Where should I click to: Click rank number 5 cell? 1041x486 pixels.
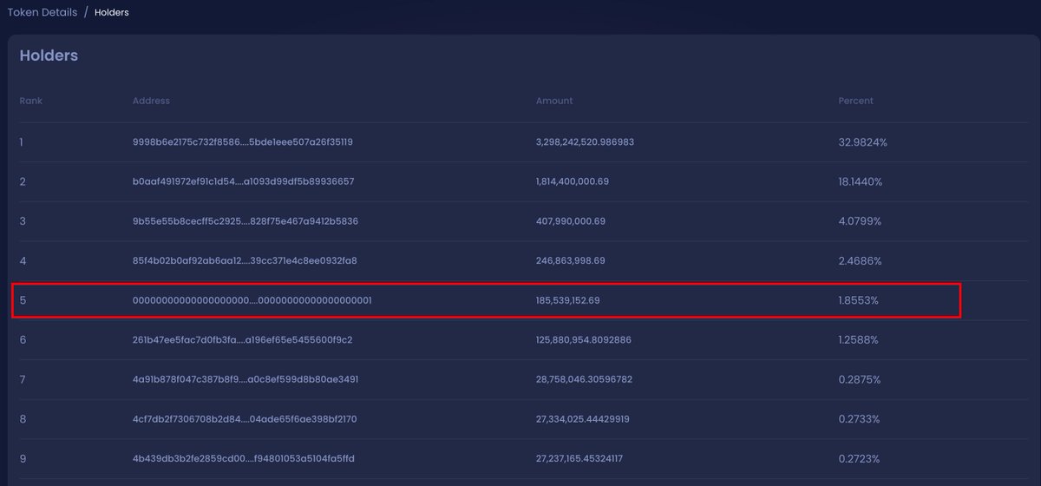pos(23,300)
